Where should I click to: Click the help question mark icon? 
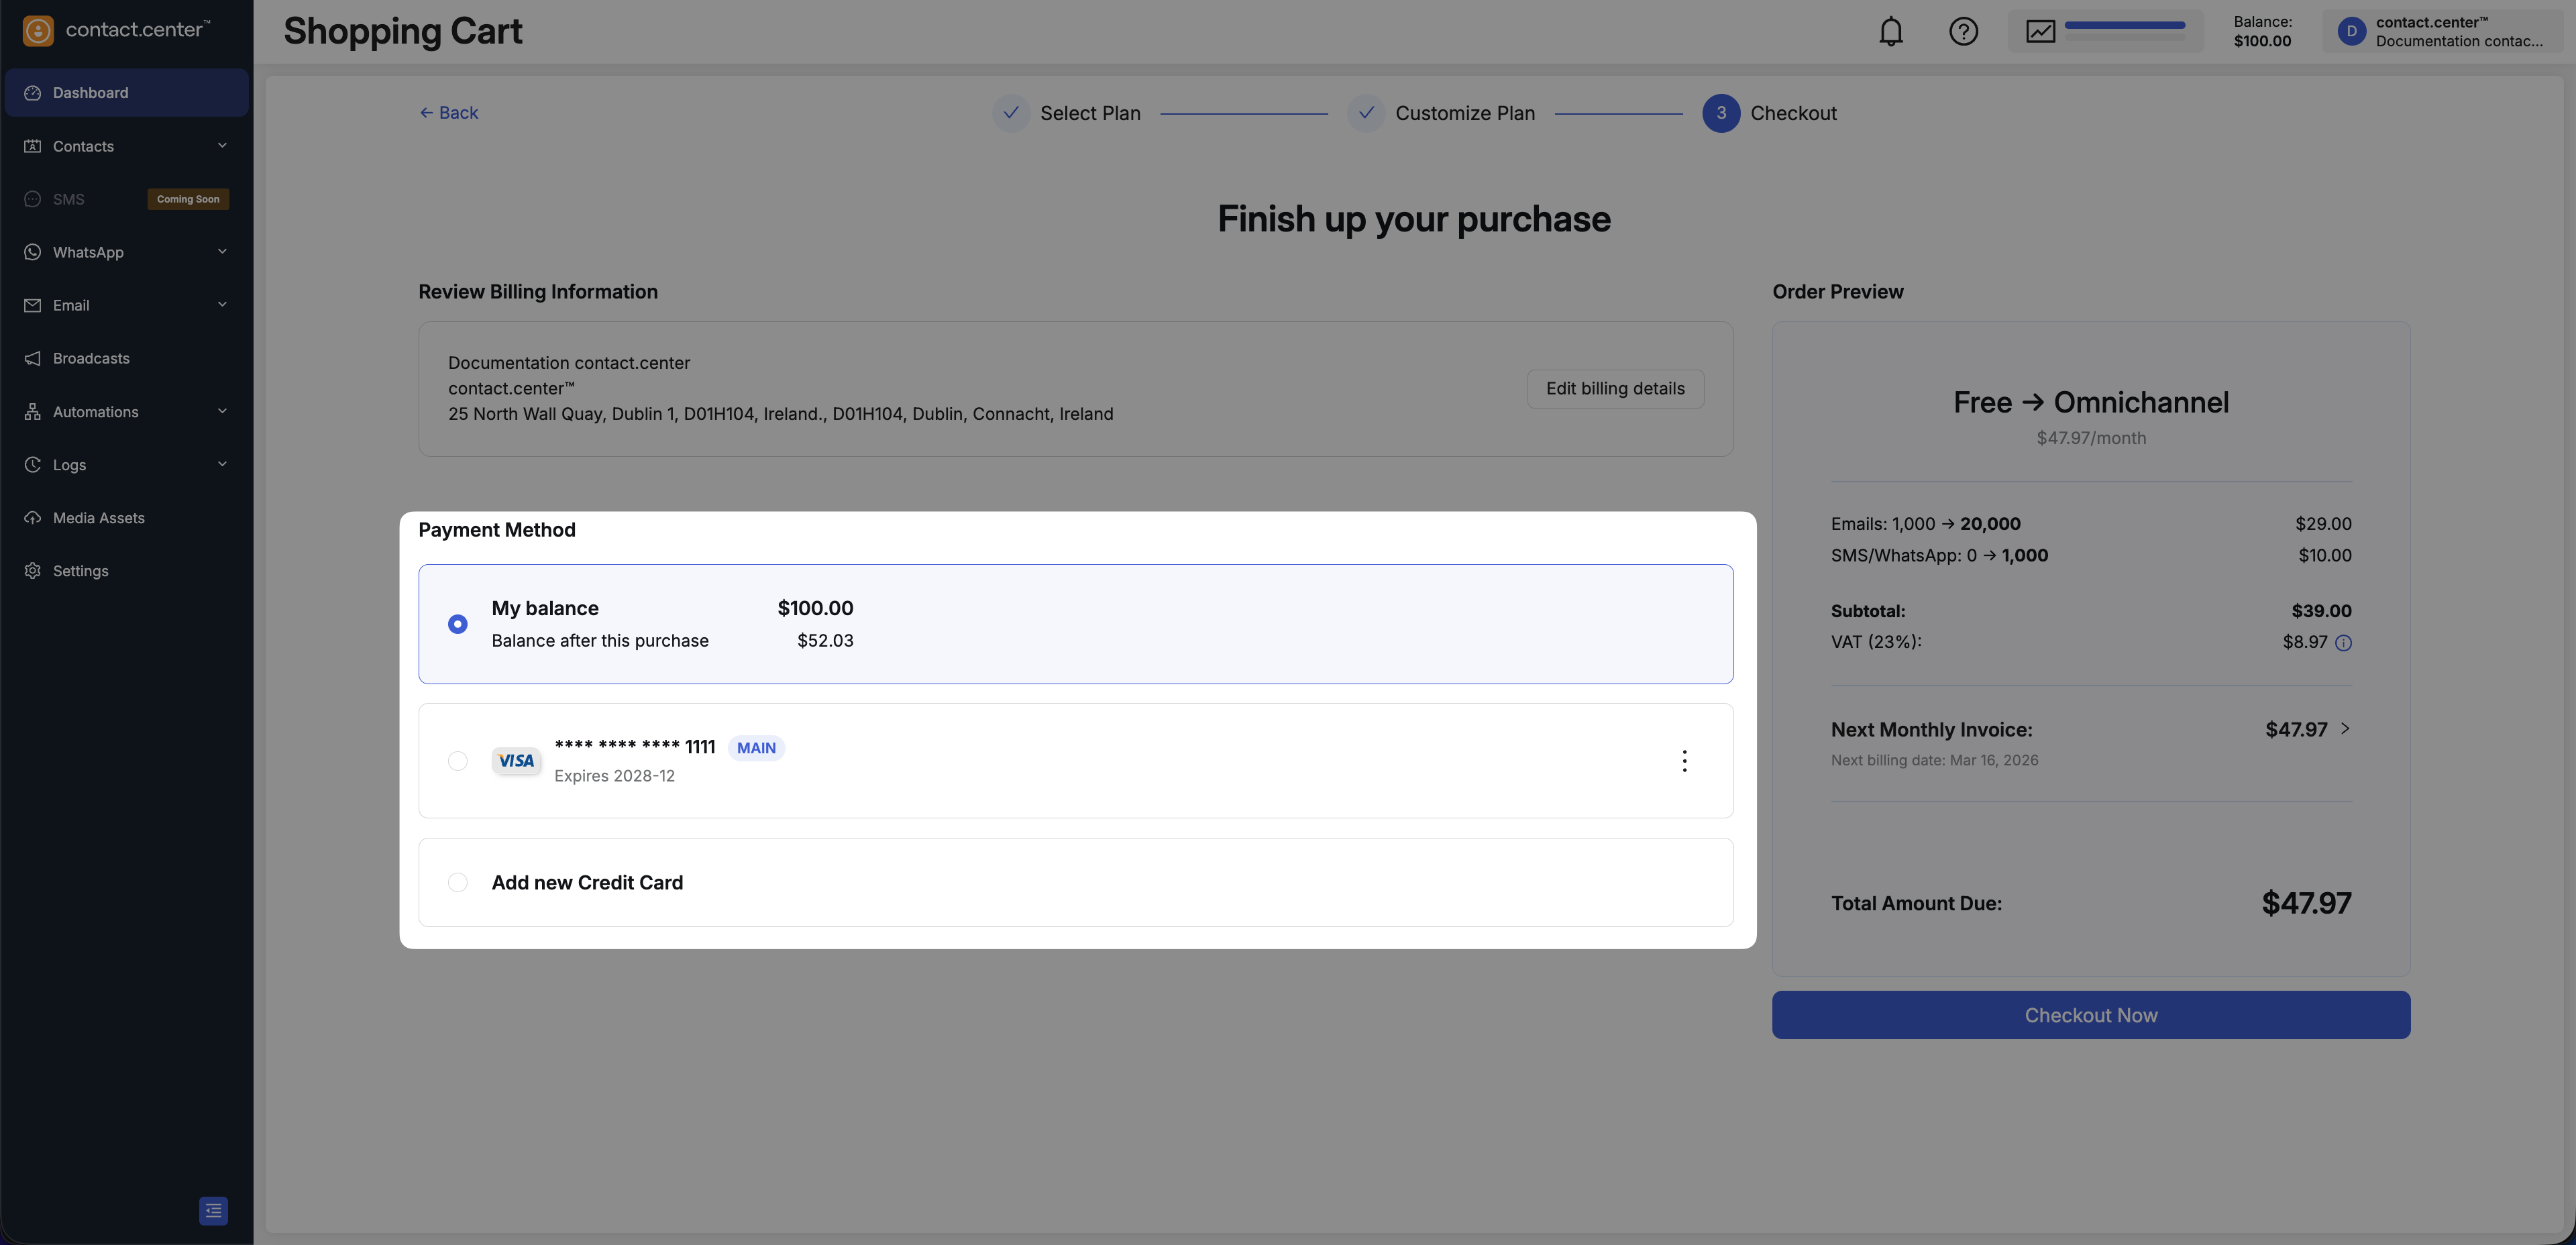1963,32
